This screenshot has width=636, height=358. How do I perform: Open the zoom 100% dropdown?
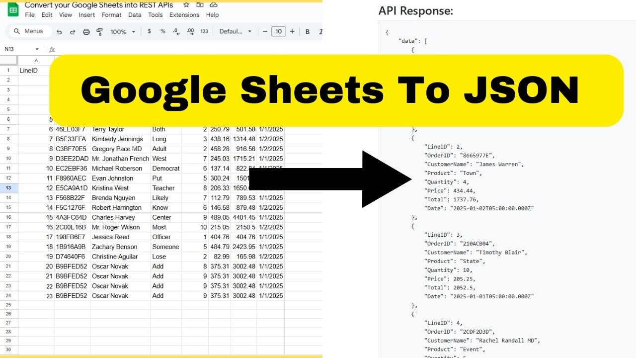pyautogui.click(x=123, y=31)
